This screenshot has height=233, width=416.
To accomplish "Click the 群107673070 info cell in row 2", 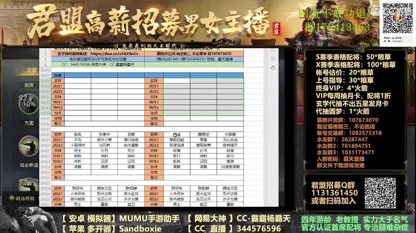I will coord(194,54).
